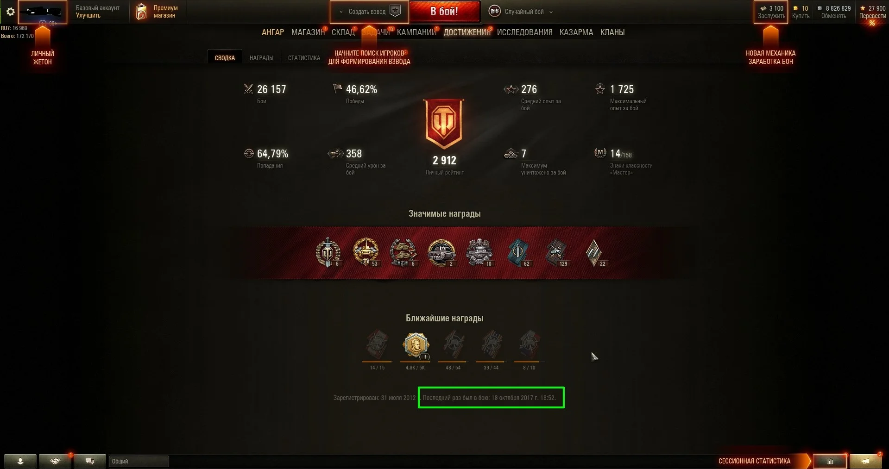This screenshot has width=889, height=469.
Task: Click the medal award with count 129
Action: click(x=556, y=253)
